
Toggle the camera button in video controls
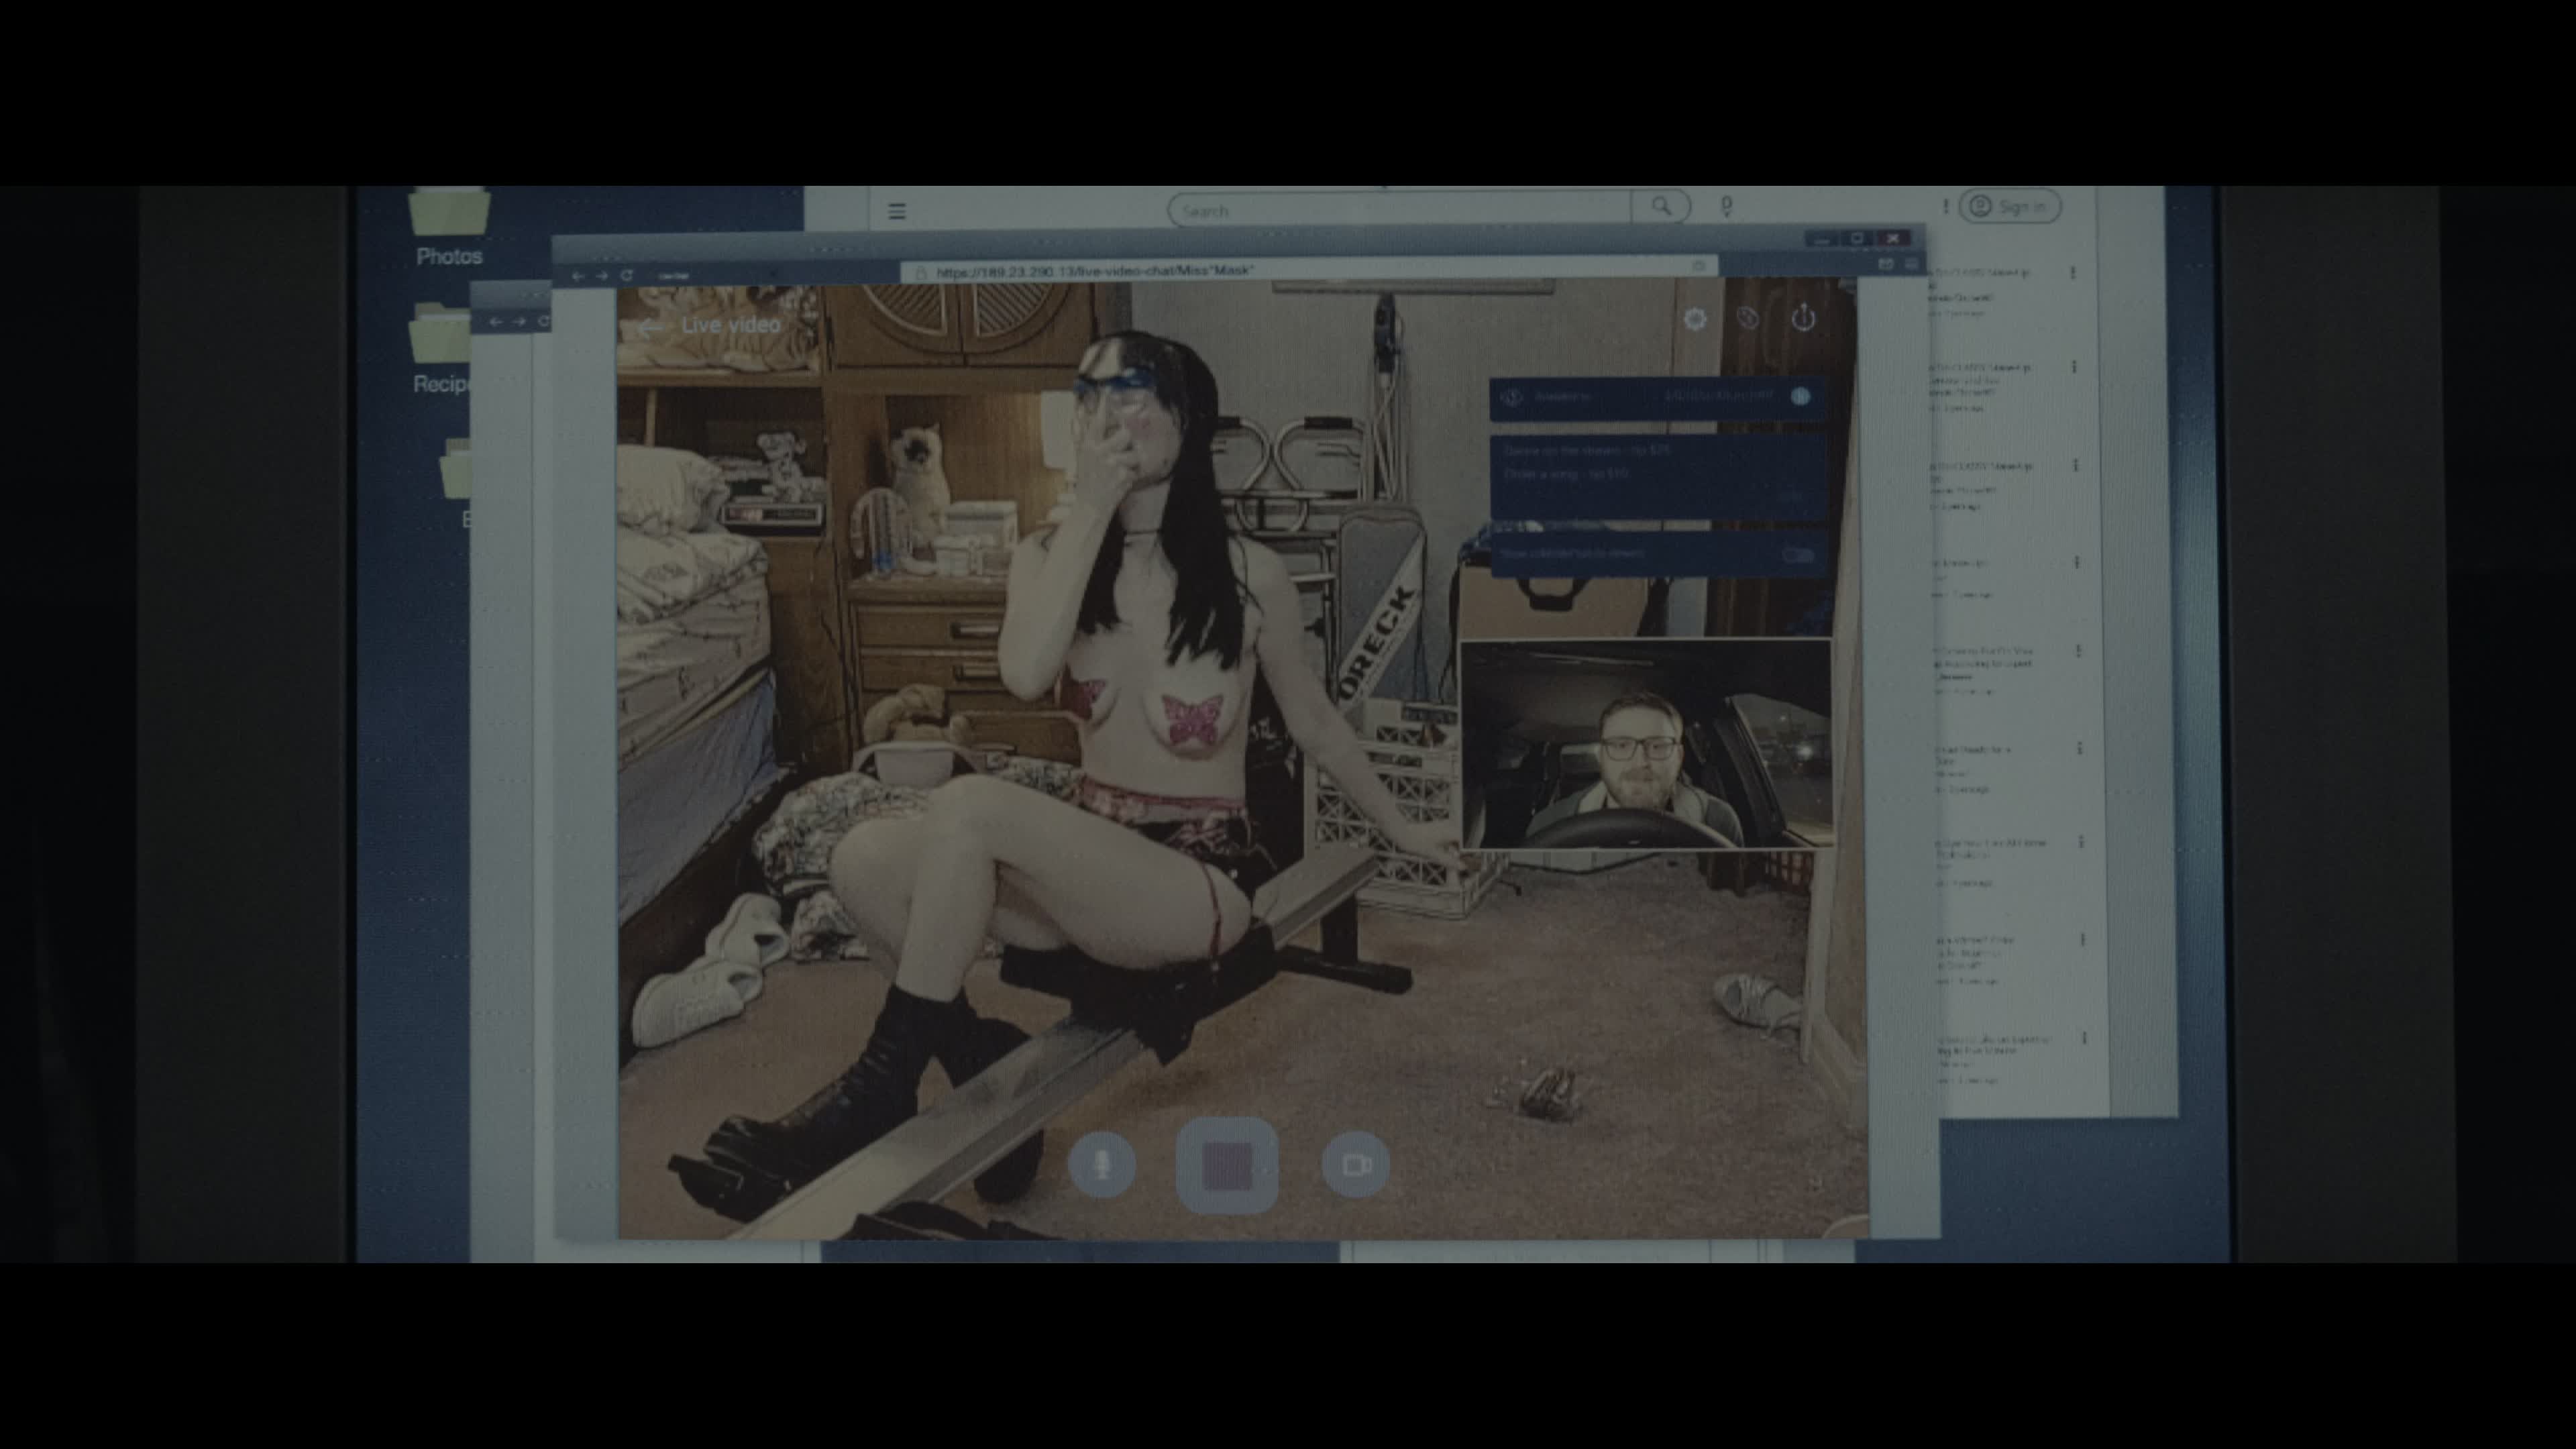click(x=1355, y=1164)
